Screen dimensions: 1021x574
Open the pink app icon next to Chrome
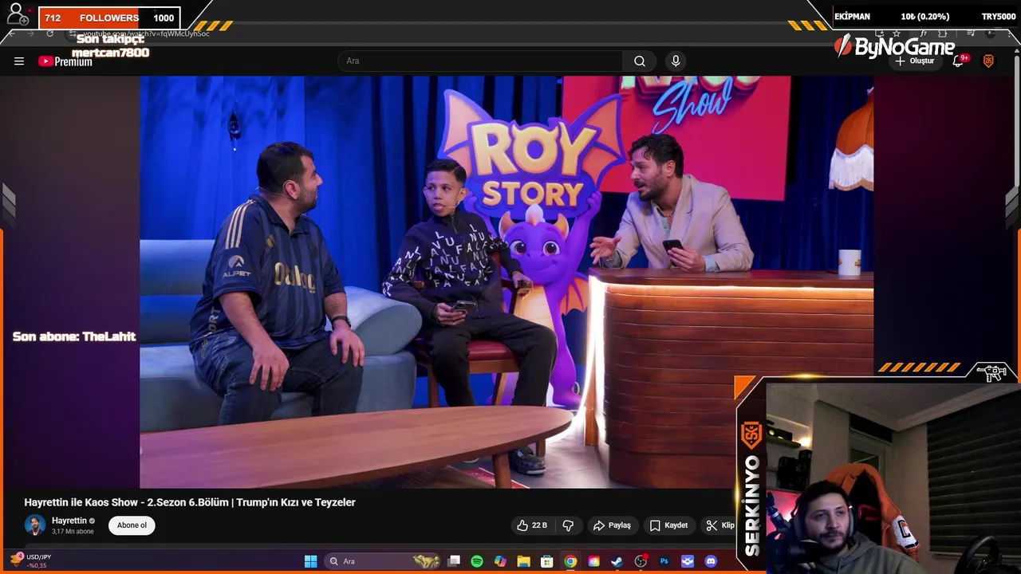593,561
